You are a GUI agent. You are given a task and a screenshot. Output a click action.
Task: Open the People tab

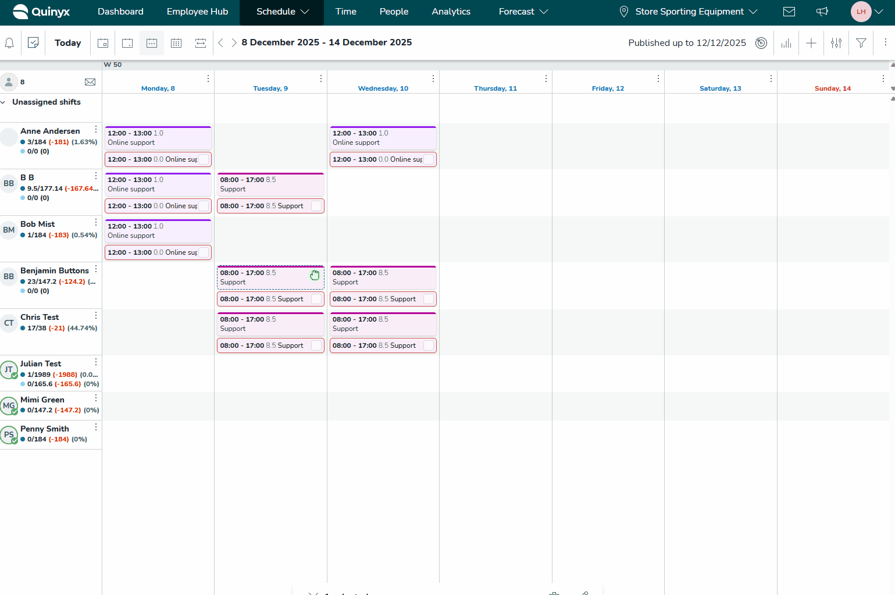tap(394, 12)
